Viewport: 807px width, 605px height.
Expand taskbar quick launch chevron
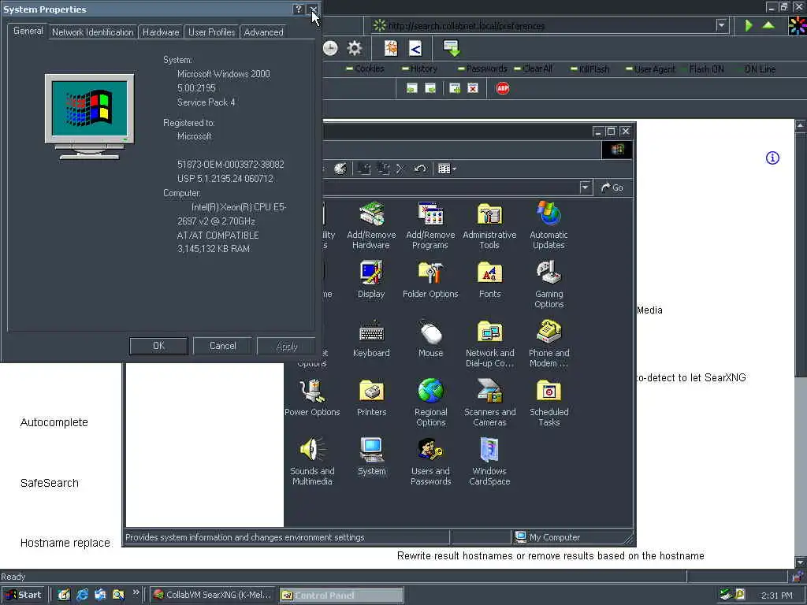136,592
